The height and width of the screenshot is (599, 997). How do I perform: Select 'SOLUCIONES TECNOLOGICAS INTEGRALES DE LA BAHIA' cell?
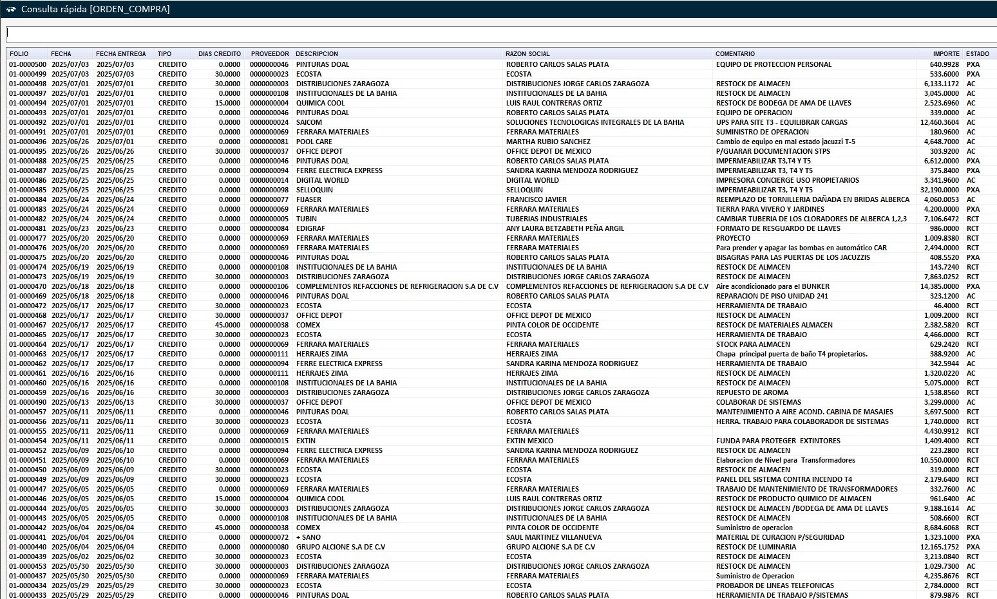point(594,122)
